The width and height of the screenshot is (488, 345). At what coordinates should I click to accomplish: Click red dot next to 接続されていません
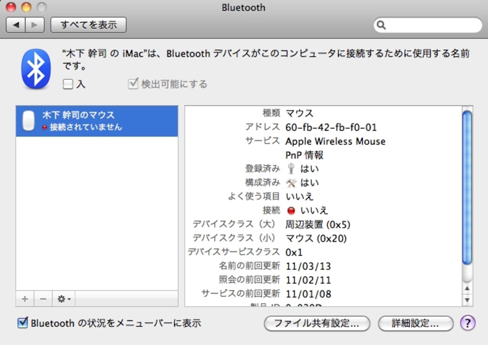click(45, 127)
